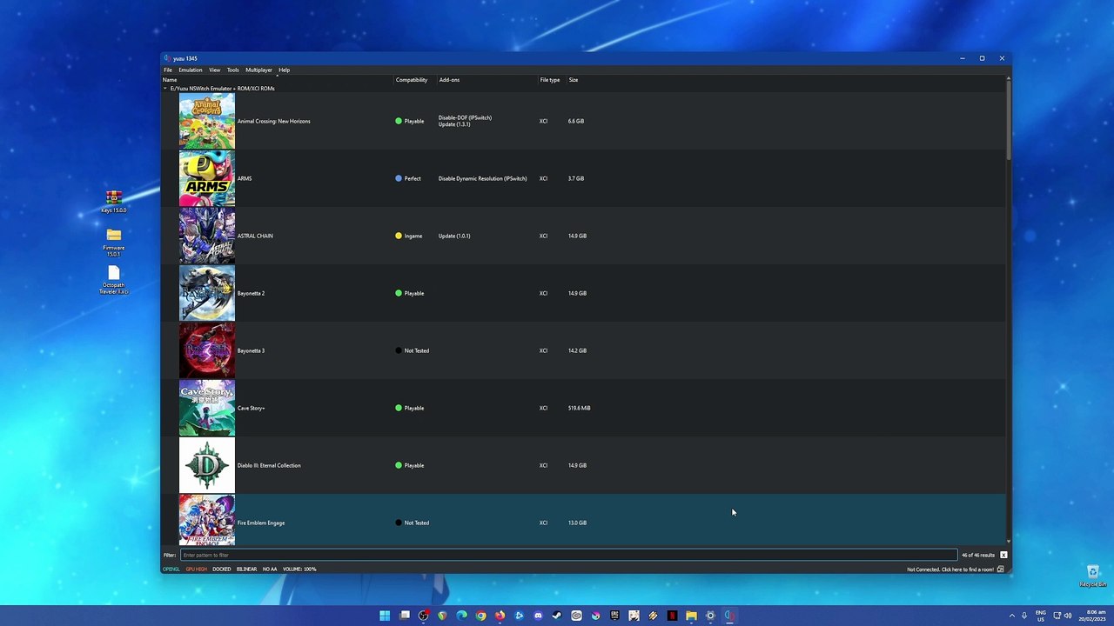
Task: Click the Diablo III: Eternal Collection title
Action: (x=269, y=465)
